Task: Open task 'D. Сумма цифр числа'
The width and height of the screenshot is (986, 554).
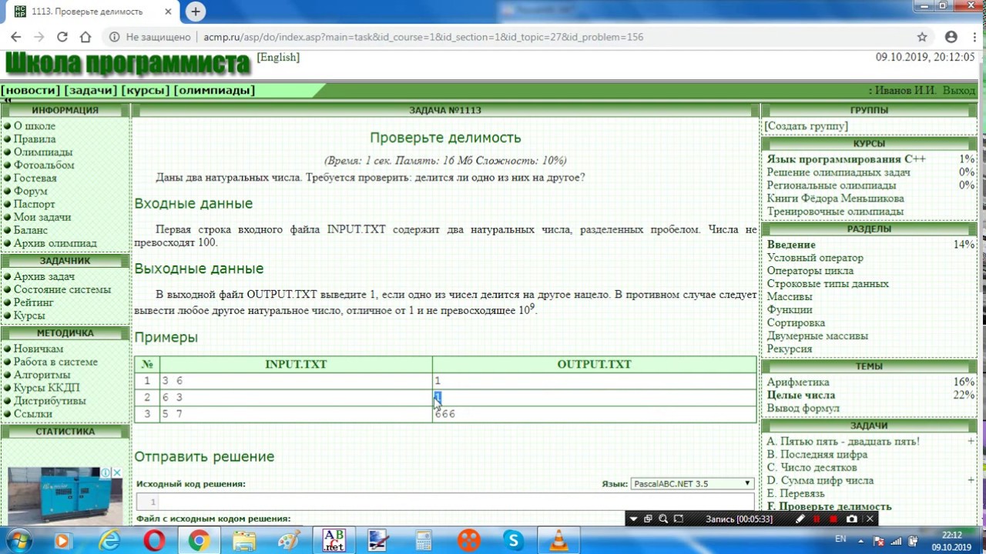Action: click(820, 481)
